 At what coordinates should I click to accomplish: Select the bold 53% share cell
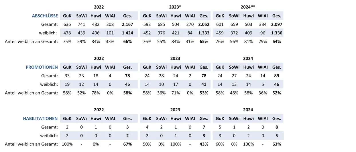click(204, 93)
